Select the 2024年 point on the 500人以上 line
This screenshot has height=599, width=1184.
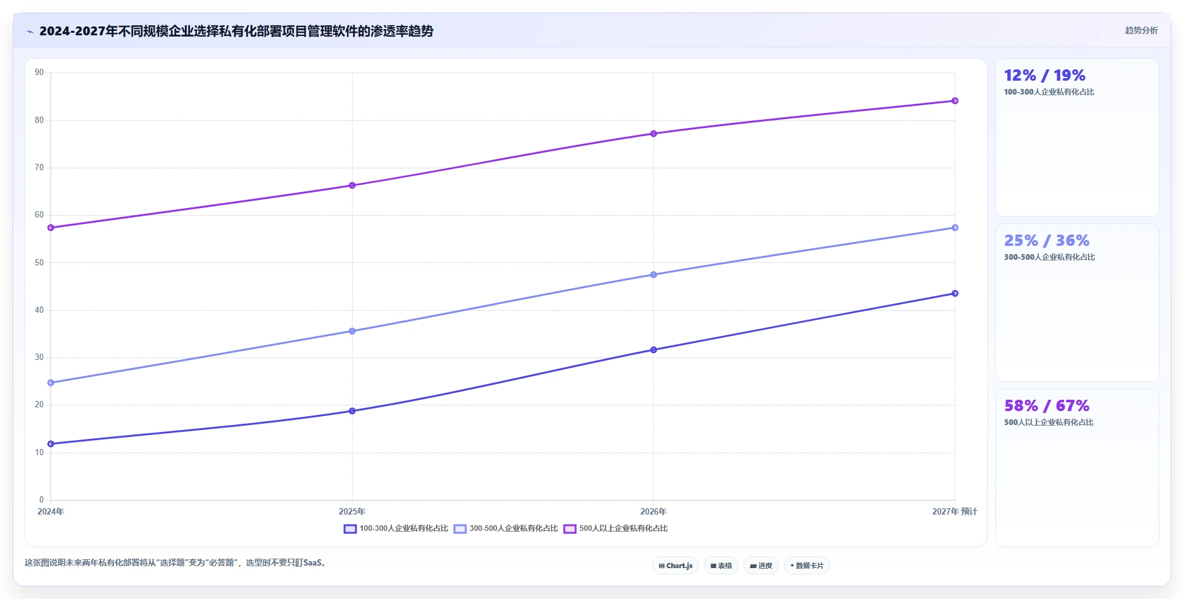click(x=51, y=228)
